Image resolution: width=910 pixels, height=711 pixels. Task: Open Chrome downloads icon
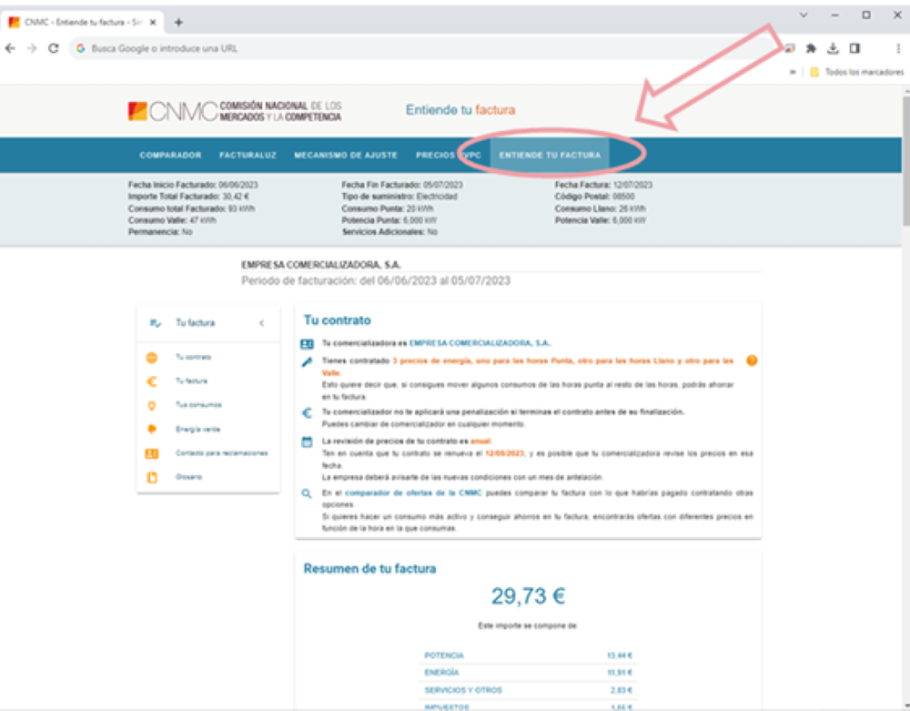(x=832, y=48)
